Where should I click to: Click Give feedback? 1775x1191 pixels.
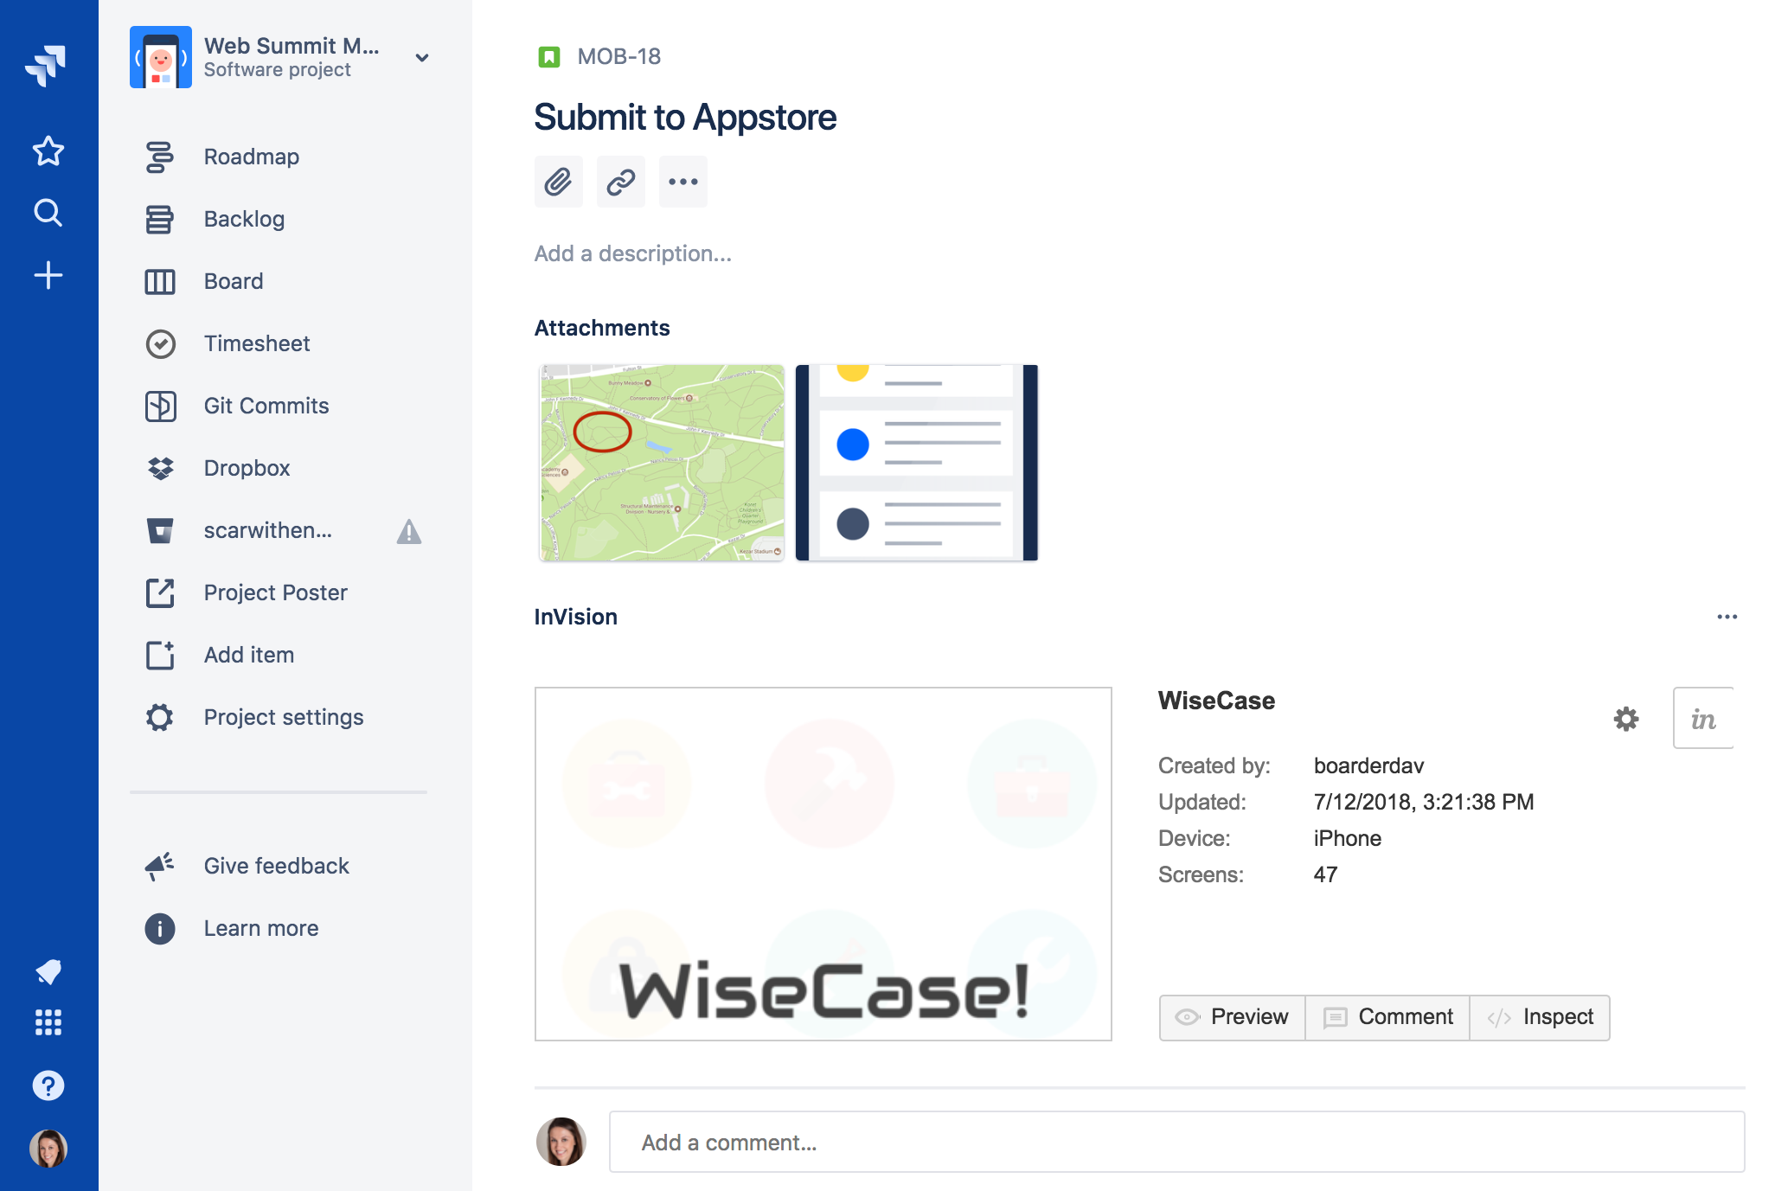coord(279,867)
